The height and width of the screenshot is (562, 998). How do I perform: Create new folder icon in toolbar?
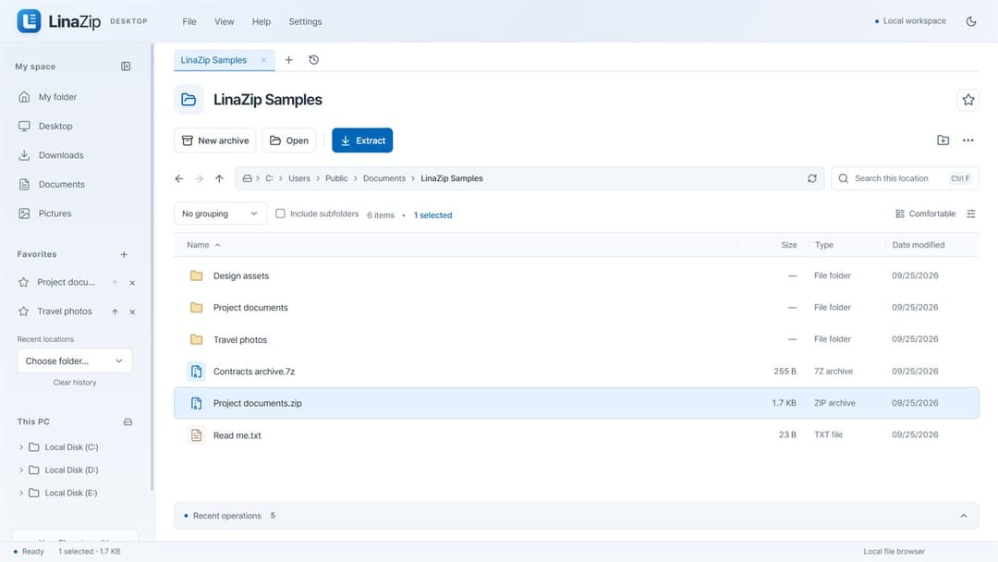coord(943,140)
